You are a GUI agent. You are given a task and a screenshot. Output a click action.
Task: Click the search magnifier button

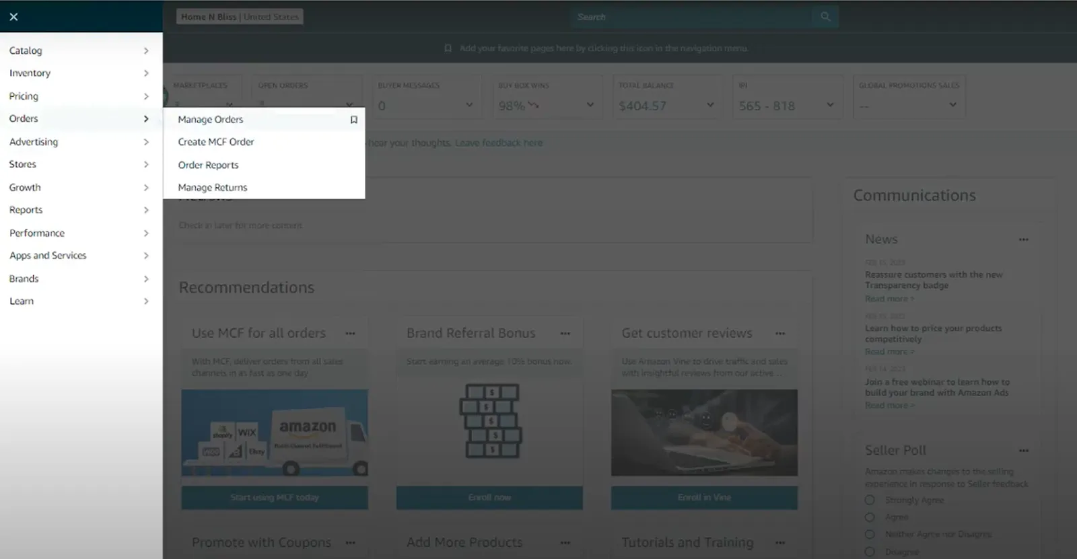[x=825, y=17]
